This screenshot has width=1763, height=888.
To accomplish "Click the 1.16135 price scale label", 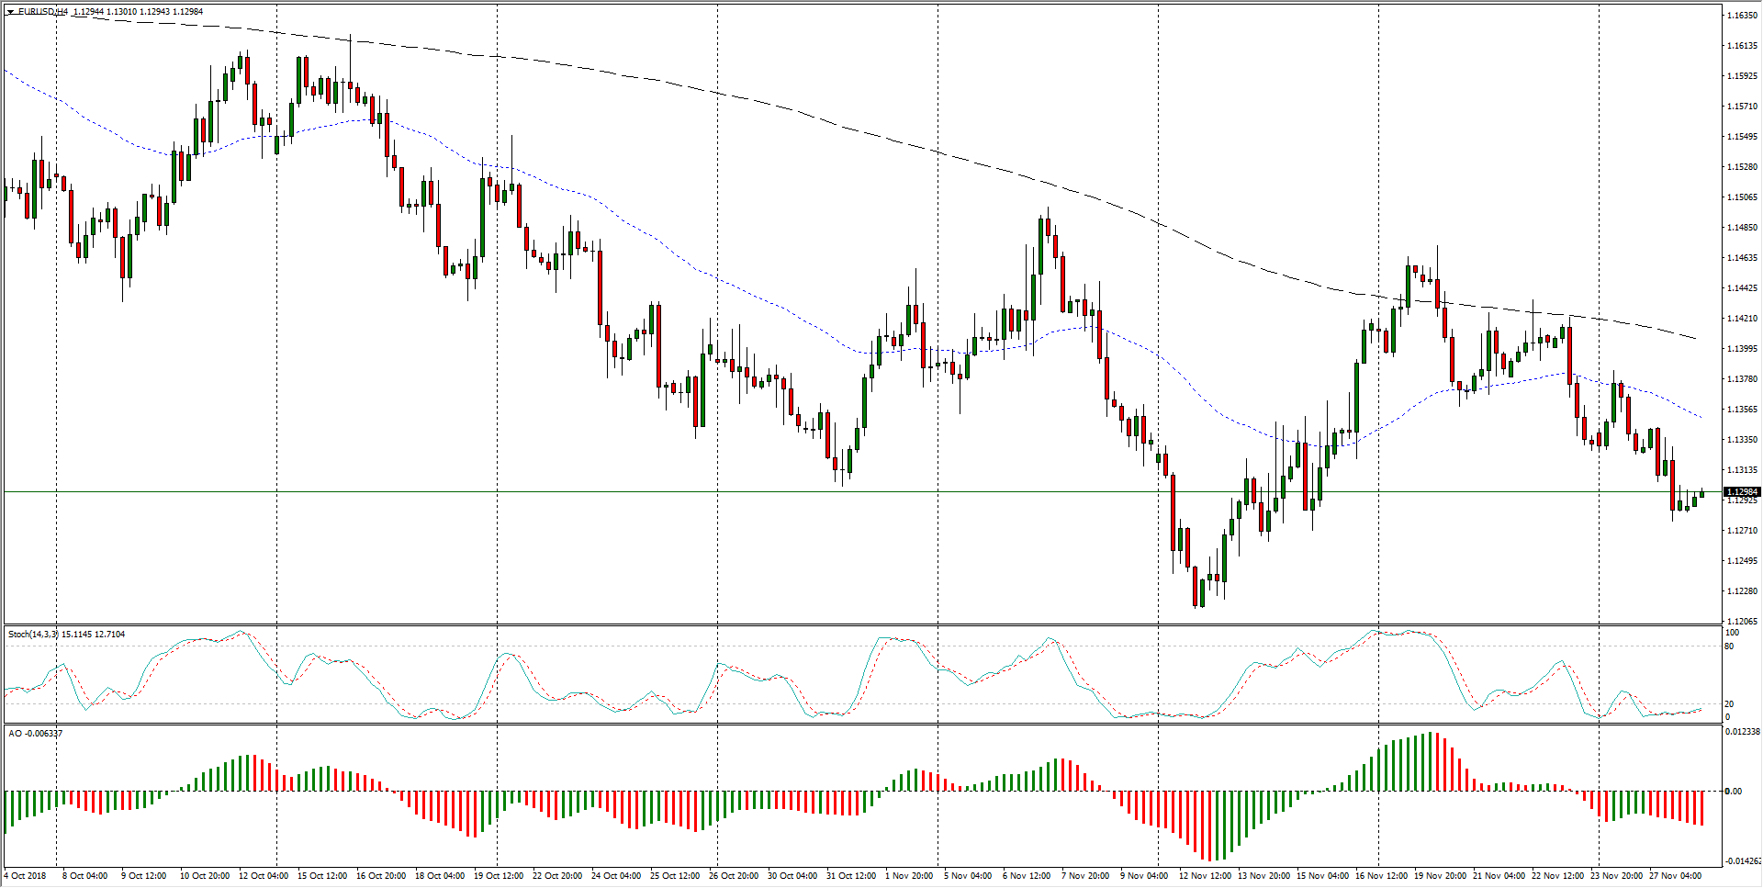I will click(x=1742, y=46).
